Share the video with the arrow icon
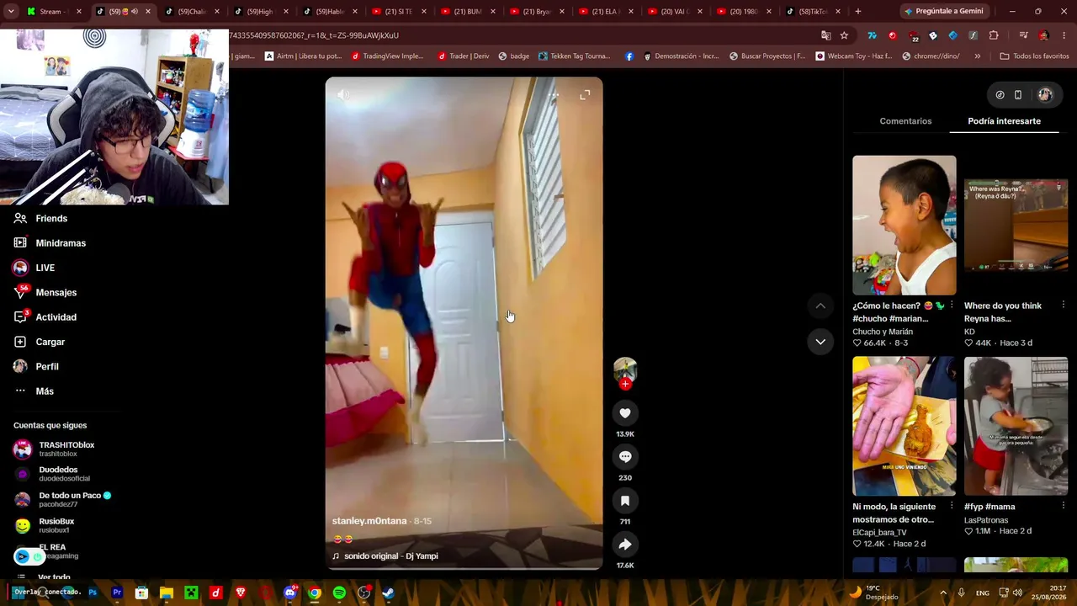The height and width of the screenshot is (606, 1077). 625,545
